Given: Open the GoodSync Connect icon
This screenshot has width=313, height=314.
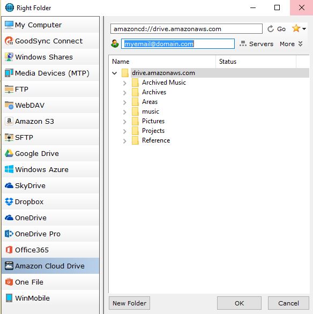Looking at the screenshot, I should point(9,41).
